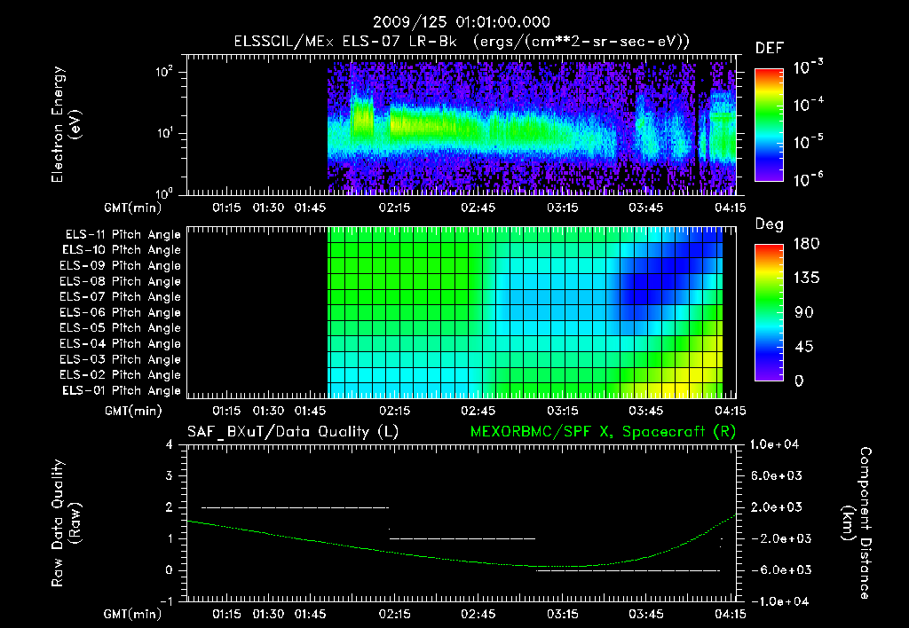Click the Raw Data Quality (Raw) axis label
This screenshot has width=909, height=628.
[66, 523]
